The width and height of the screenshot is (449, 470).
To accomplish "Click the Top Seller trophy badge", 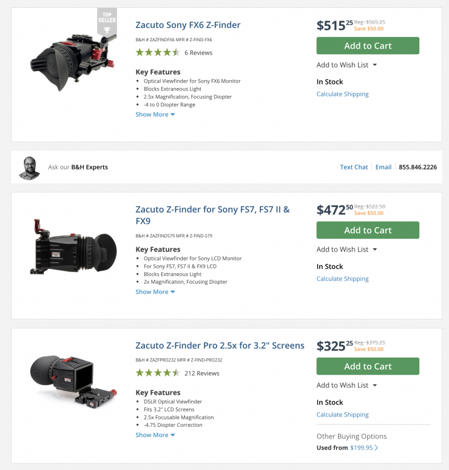I will 107,22.
